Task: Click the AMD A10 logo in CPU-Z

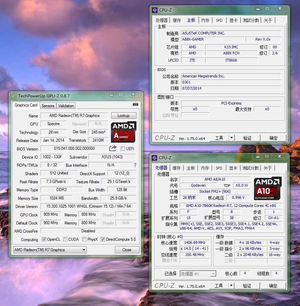Action: [x=268, y=188]
